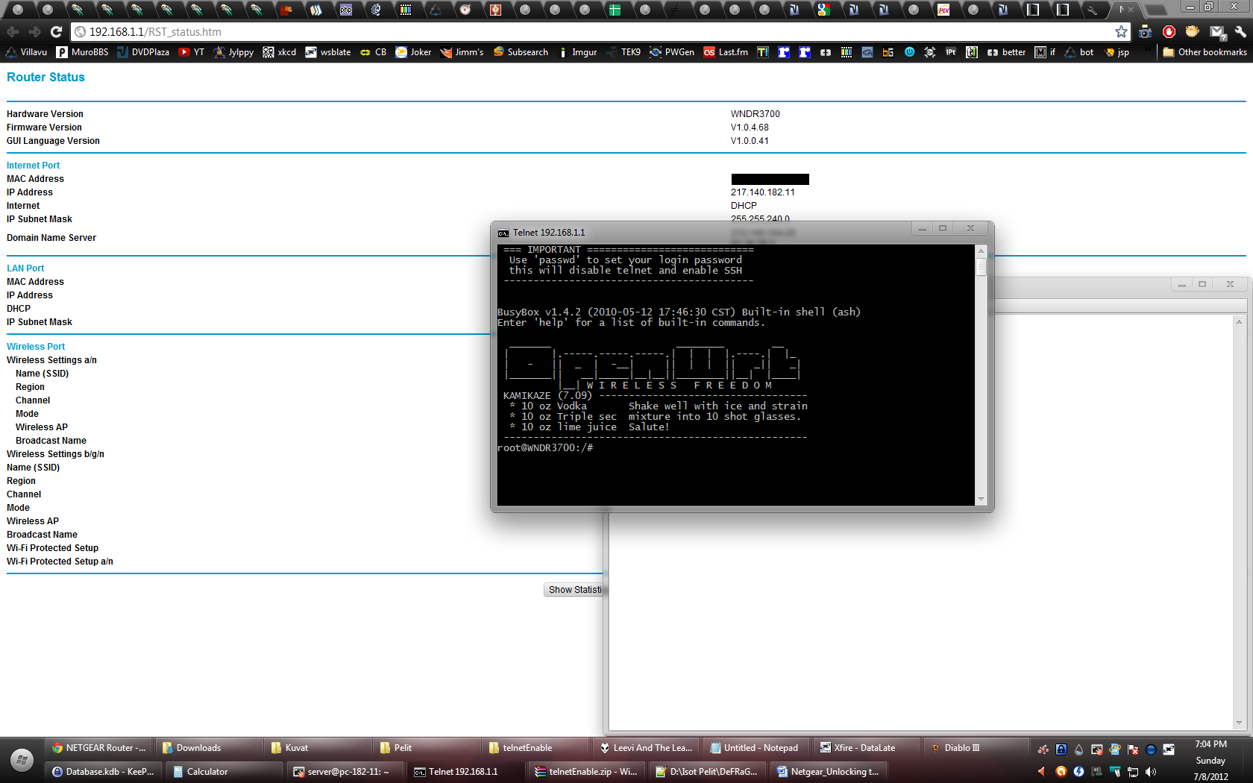Open the MuroBBS bookmark
The height and width of the screenshot is (783, 1253).
coord(83,52)
